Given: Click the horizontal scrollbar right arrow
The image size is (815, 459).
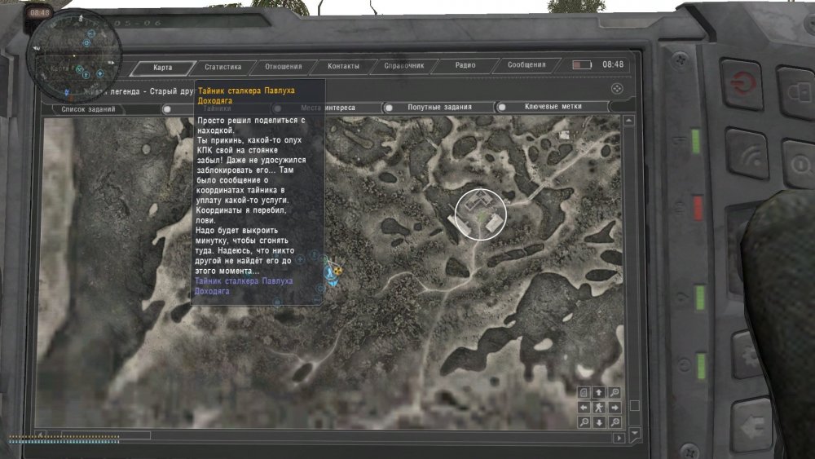Looking at the screenshot, I should pyautogui.click(x=619, y=438).
